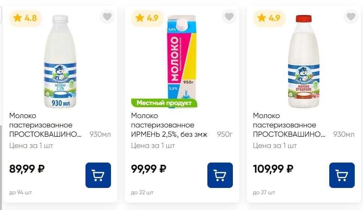The height and width of the screenshot is (210, 363).
Task: Favorite the 89,99 ₽ Prostokvashino milk
Action: 107,17
